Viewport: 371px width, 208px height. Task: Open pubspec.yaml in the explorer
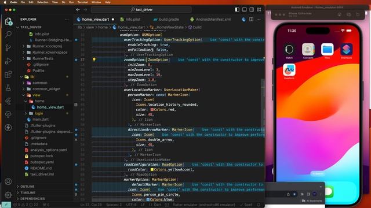click(42, 162)
